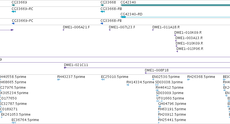Click EST GH04796.3prime
The width and height of the screenshot is (230, 124).
172,104
